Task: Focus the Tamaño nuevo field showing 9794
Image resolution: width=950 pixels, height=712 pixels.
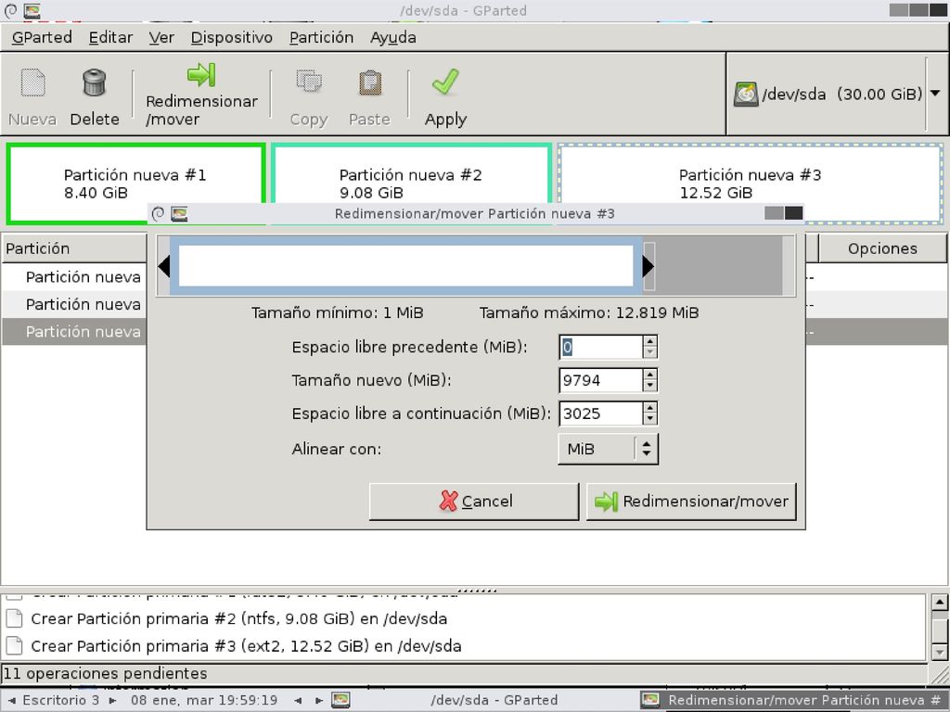Action: 600,380
